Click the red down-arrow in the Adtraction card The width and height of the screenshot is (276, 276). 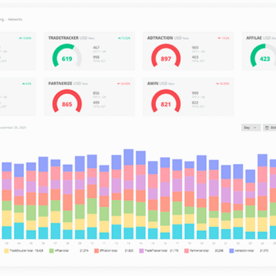pos(219,38)
